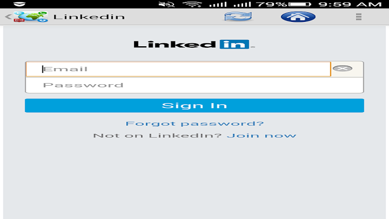Follow the Join now link

(262, 136)
